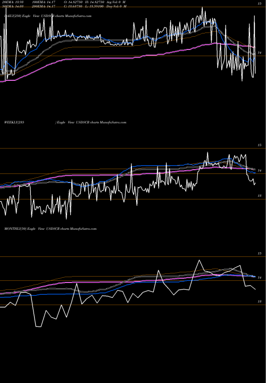The height and width of the screenshot is (383, 266).
Task: Click the '15' axis label on monthly chart
Action: [260, 254]
